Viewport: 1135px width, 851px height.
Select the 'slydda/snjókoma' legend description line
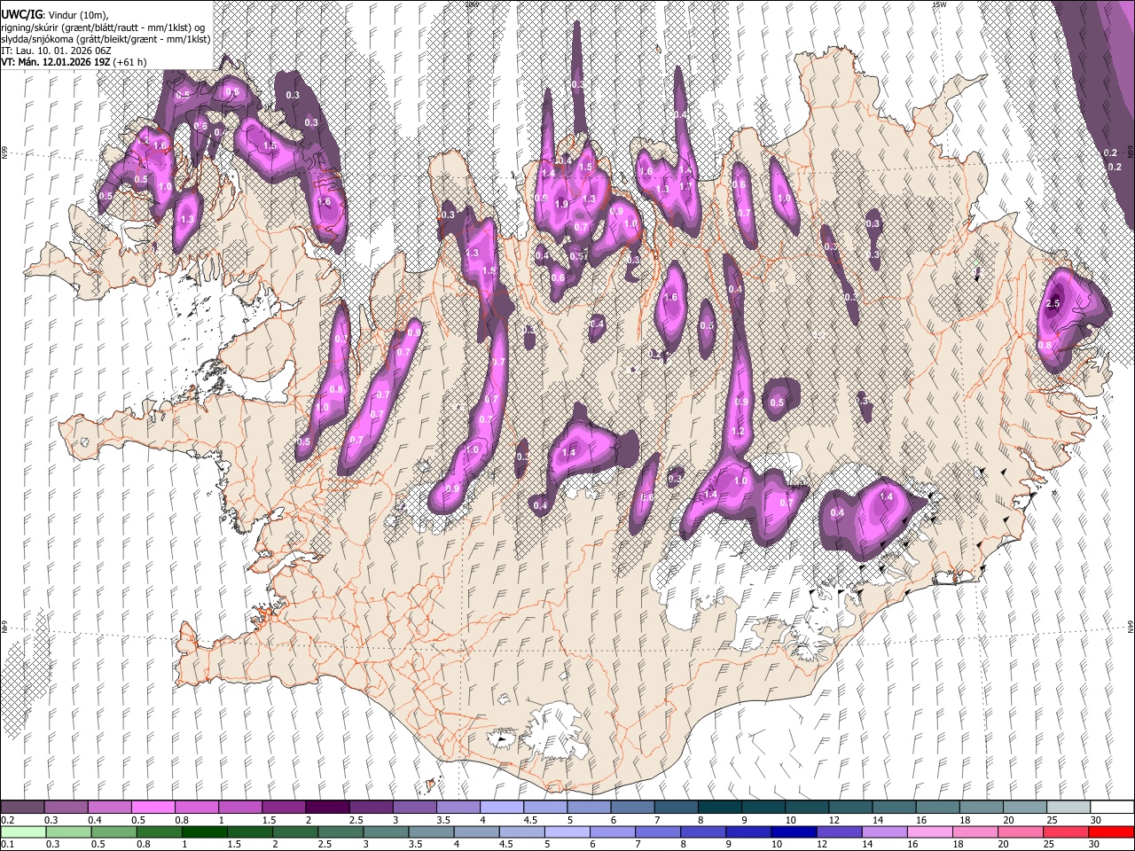106,39
